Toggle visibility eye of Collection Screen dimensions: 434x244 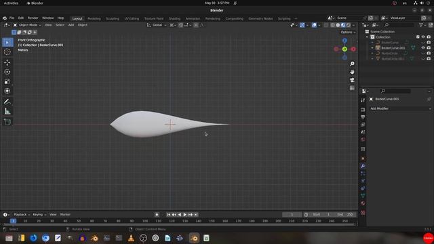click(423, 37)
